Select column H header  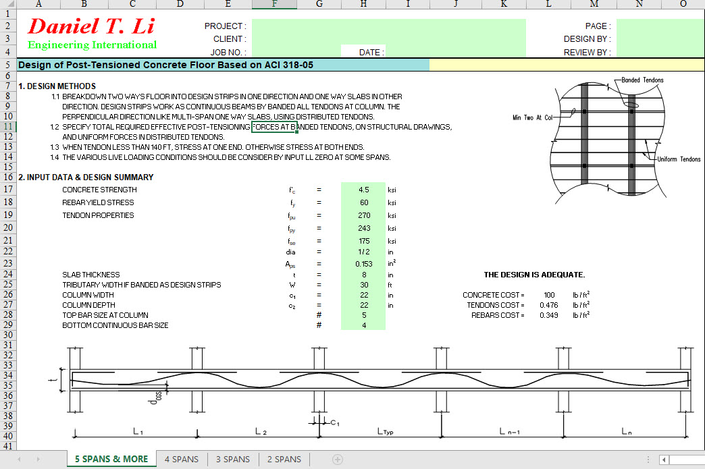363,5
